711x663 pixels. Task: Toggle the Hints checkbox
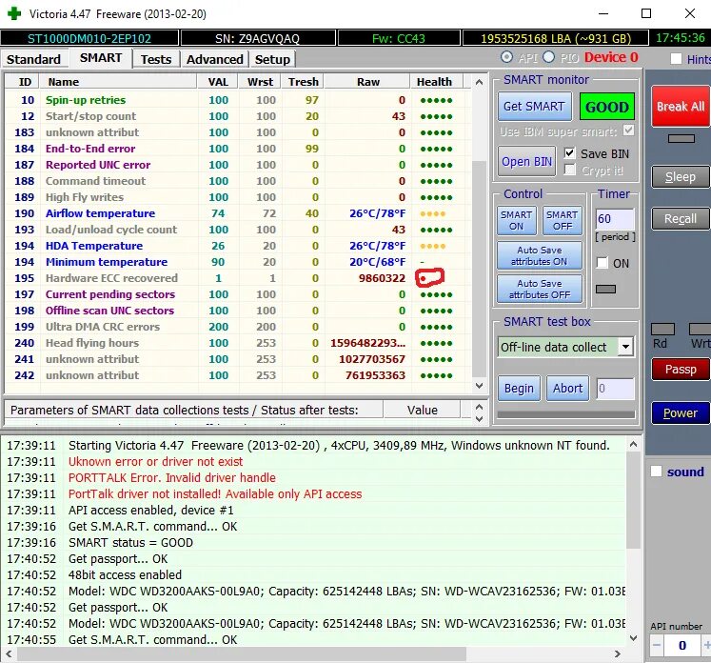(676, 58)
